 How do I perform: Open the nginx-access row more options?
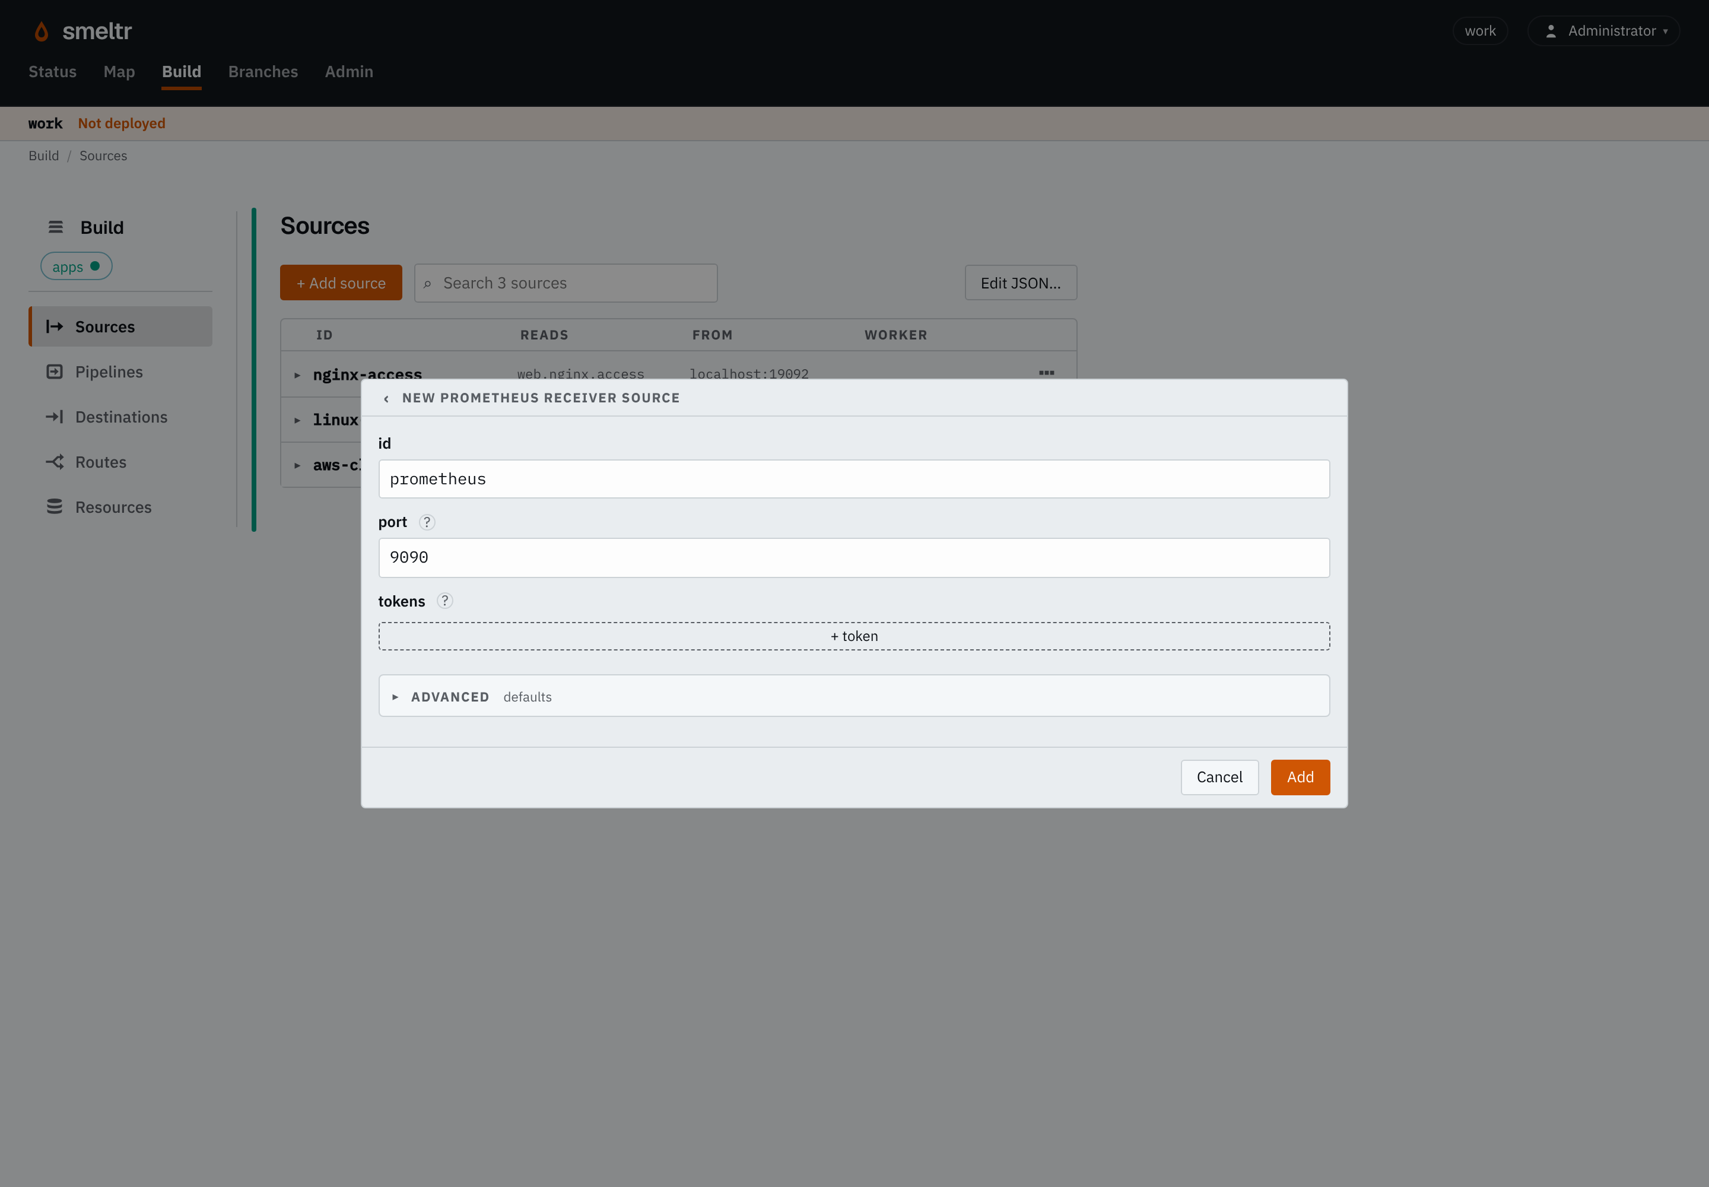coord(1046,373)
